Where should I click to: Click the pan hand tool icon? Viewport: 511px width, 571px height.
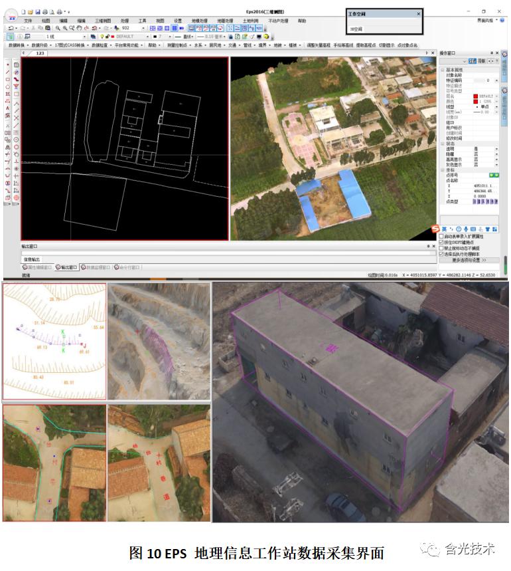tap(80, 28)
